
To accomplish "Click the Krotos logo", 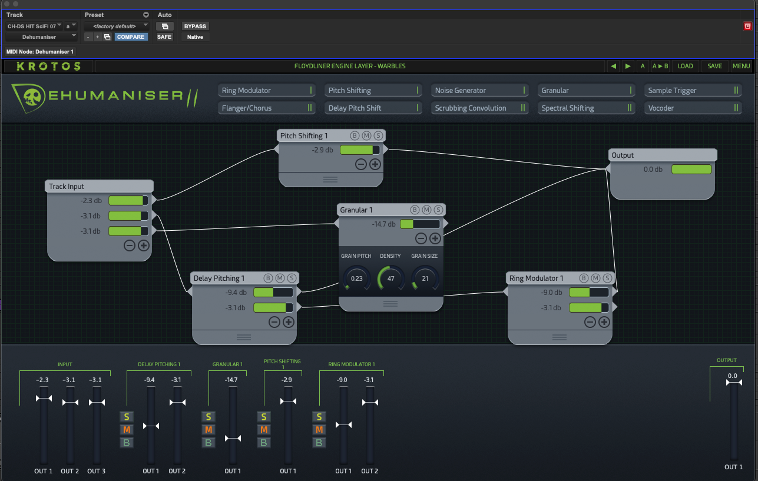I will (x=48, y=66).
